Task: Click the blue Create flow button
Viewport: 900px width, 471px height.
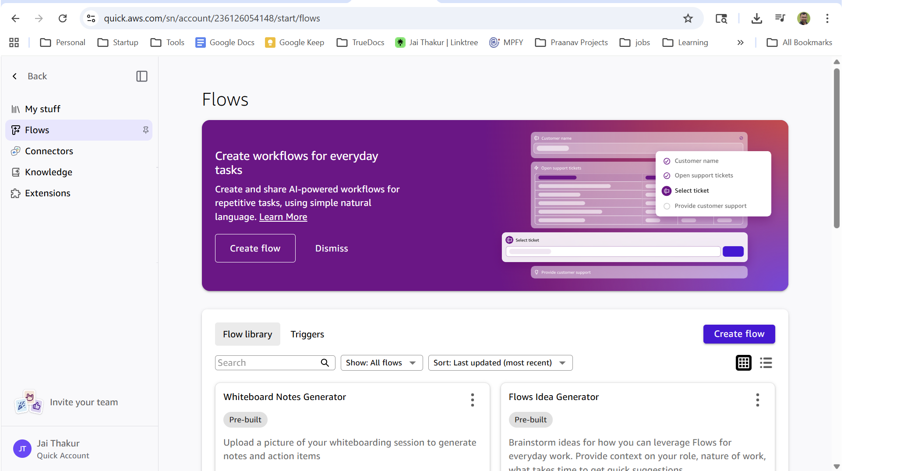Action: click(739, 334)
